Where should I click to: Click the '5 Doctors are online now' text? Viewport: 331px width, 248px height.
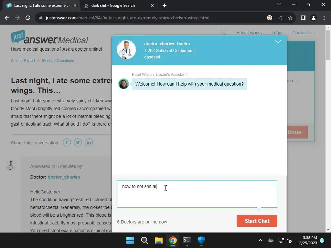tap(142, 222)
